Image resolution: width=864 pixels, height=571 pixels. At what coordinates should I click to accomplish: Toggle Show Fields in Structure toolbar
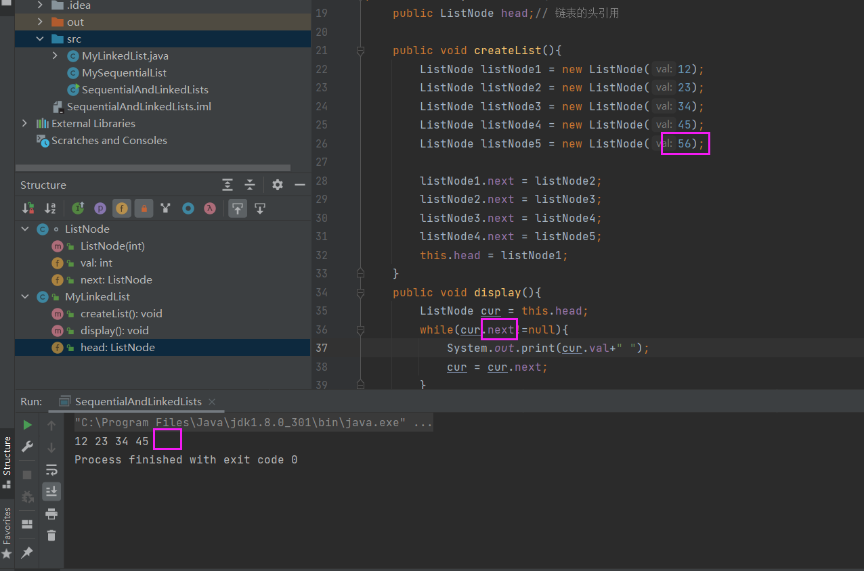(123, 208)
